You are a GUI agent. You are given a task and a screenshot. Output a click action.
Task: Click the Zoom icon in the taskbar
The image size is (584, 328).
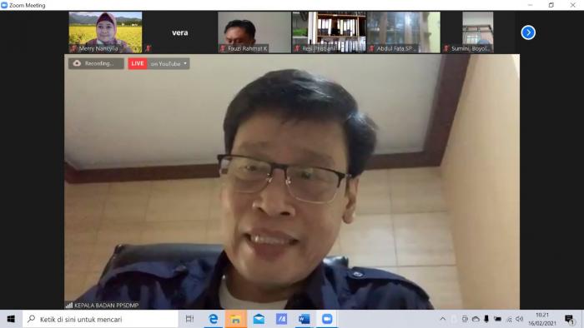coord(327,319)
